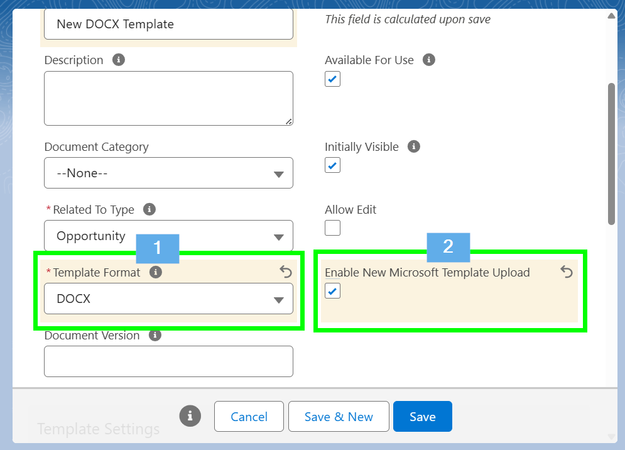
Task: Click the info icon next to Description
Action: click(118, 60)
